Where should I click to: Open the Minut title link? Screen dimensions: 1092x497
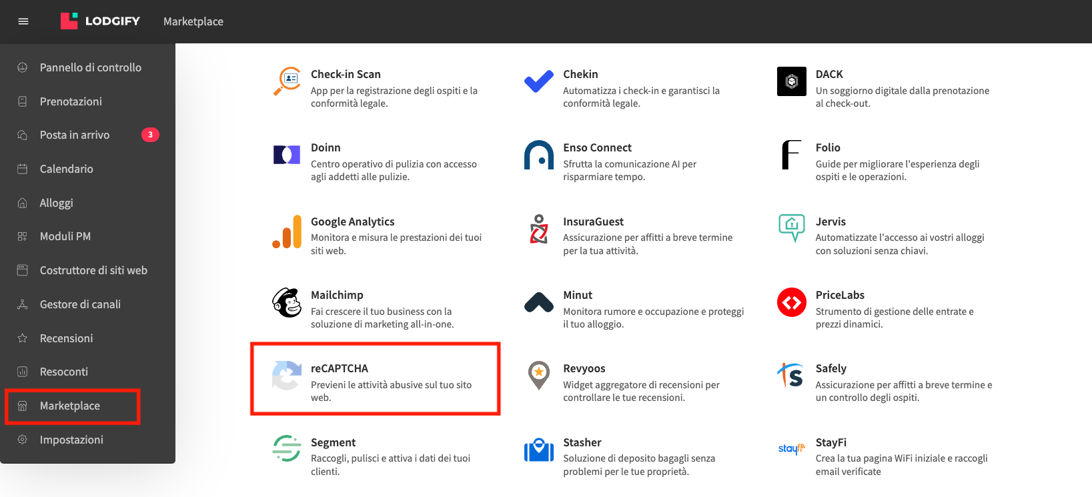[578, 295]
